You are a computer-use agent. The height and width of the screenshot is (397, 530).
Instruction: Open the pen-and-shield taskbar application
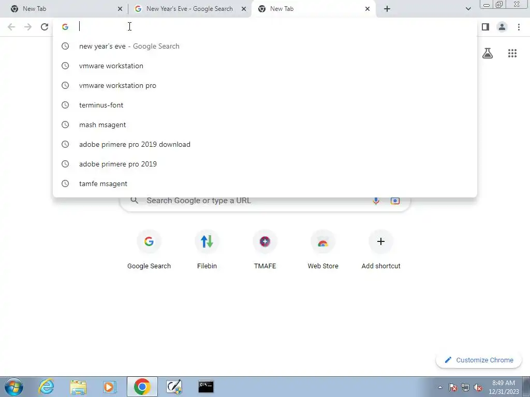[174, 387]
